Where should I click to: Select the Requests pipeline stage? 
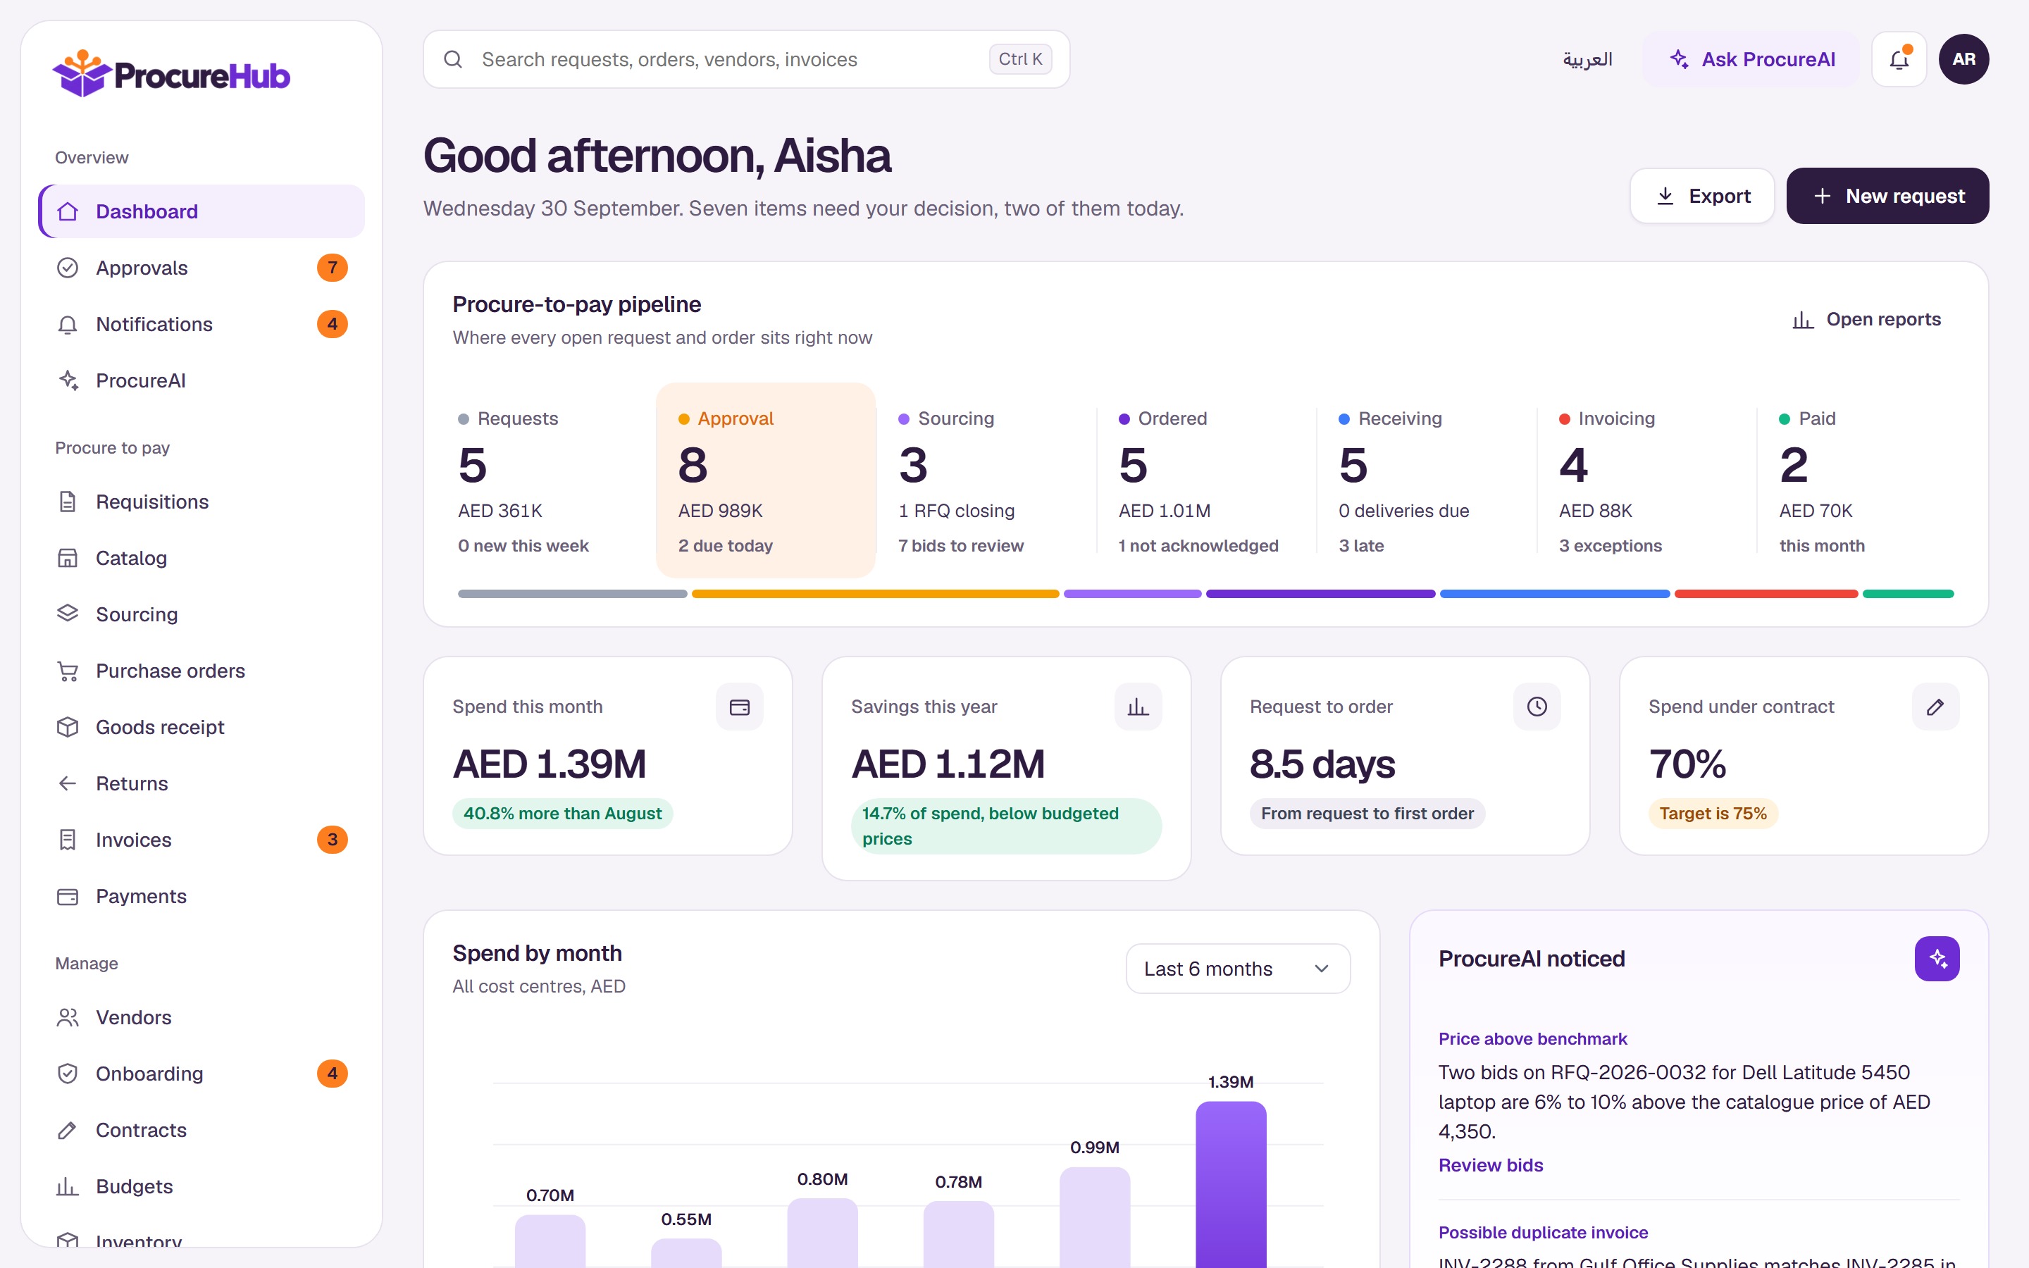pyautogui.click(x=546, y=480)
